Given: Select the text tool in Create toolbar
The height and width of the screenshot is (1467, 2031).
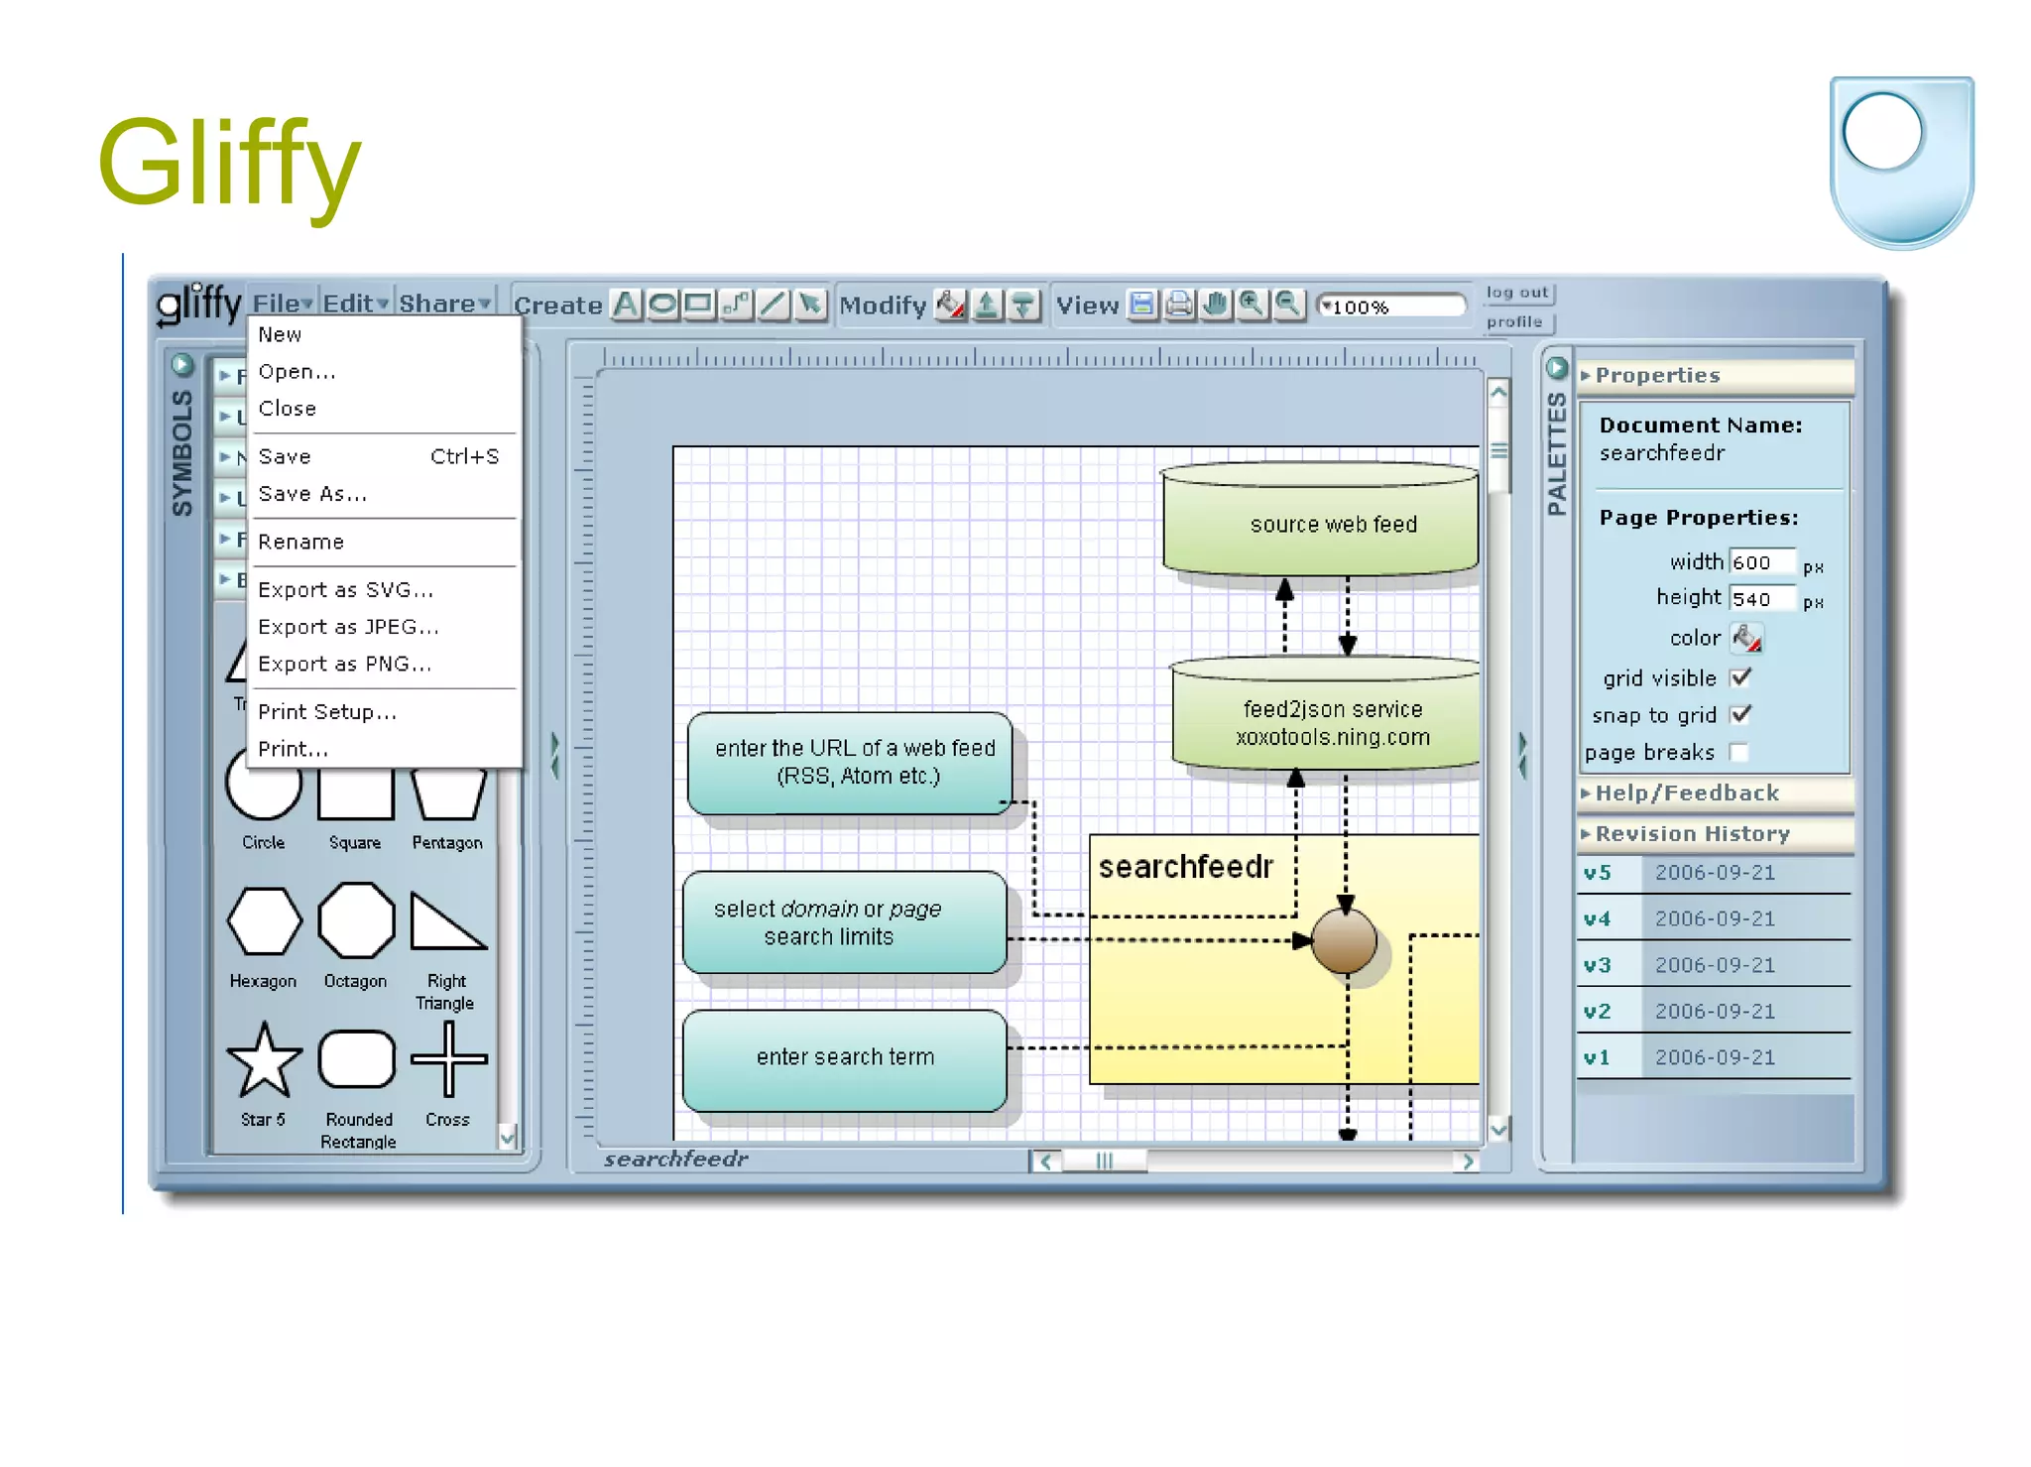Looking at the screenshot, I should [627, 304].
